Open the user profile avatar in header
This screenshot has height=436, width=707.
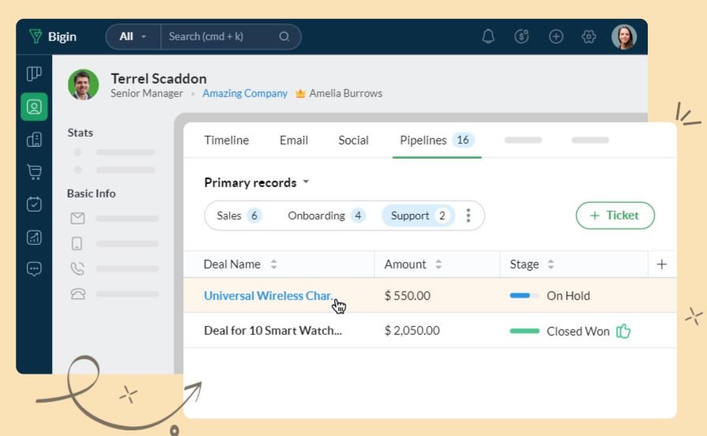pos(624,36)
